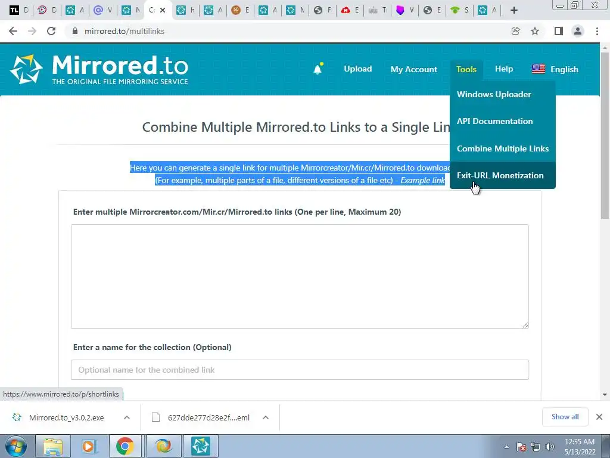The height and width of the screenshot is (458, 610).
Task: Click inside the multiple links text area
Action: pos(300,276)
